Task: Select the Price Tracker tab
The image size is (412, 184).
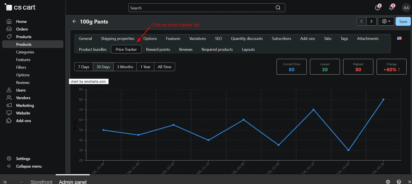Action: click(x=126, y=49)
